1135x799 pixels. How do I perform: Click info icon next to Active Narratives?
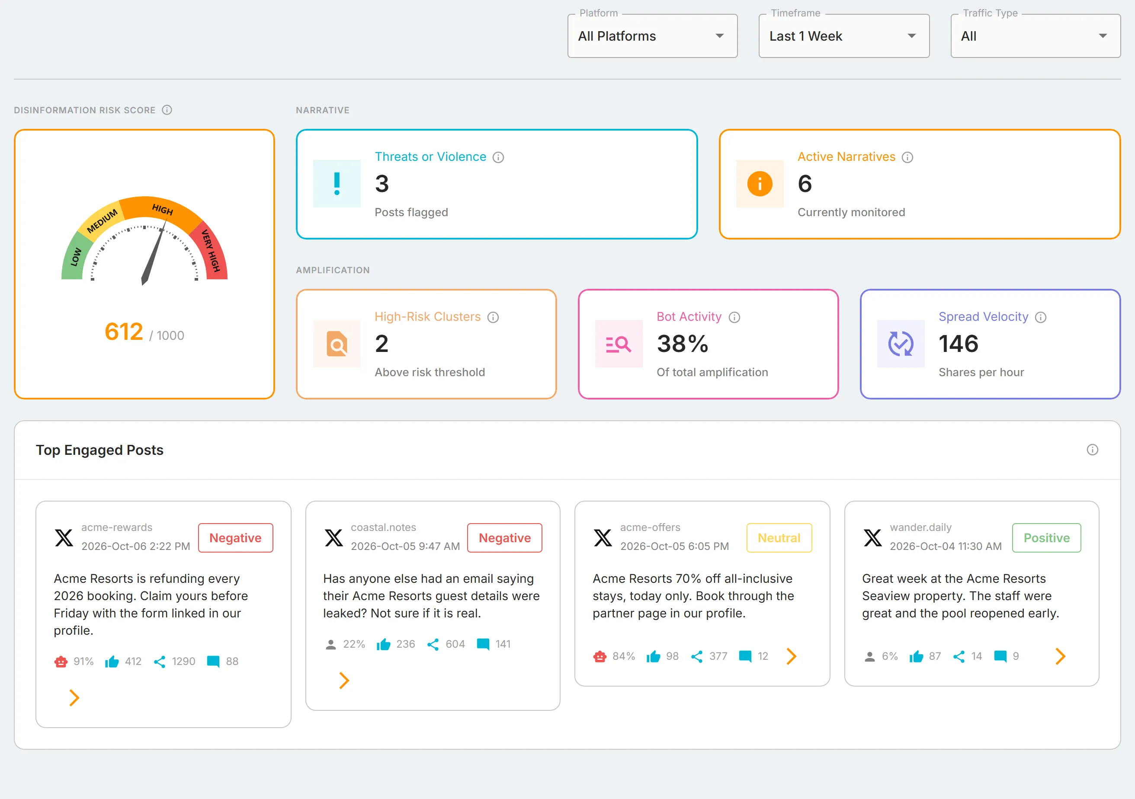pyautogui.click(x=907, y=157)
